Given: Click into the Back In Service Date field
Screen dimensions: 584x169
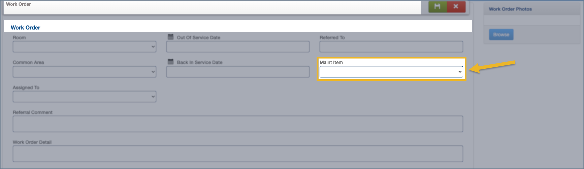Looking at the screenshot, I should coord(238,72).
